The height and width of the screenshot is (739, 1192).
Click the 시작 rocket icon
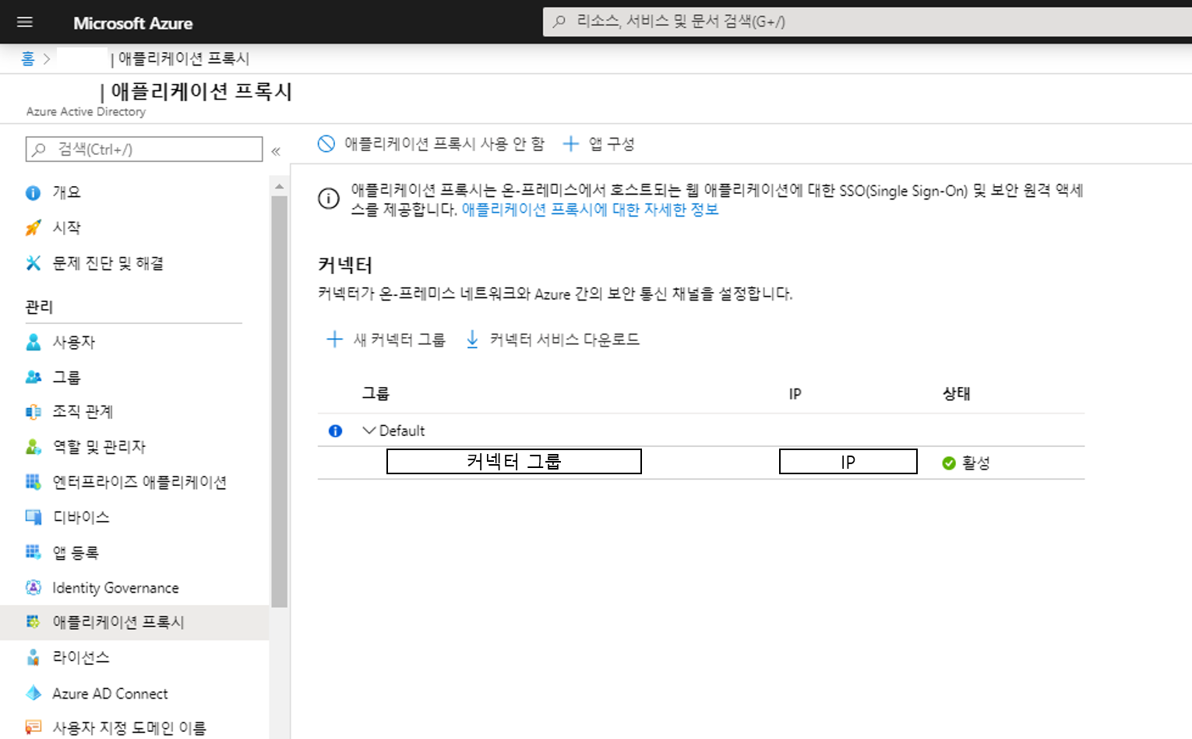pyautogui.click(x=33, y=227)
